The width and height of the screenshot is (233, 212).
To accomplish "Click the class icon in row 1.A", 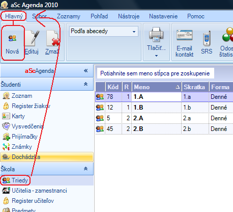I will point(100,97).
